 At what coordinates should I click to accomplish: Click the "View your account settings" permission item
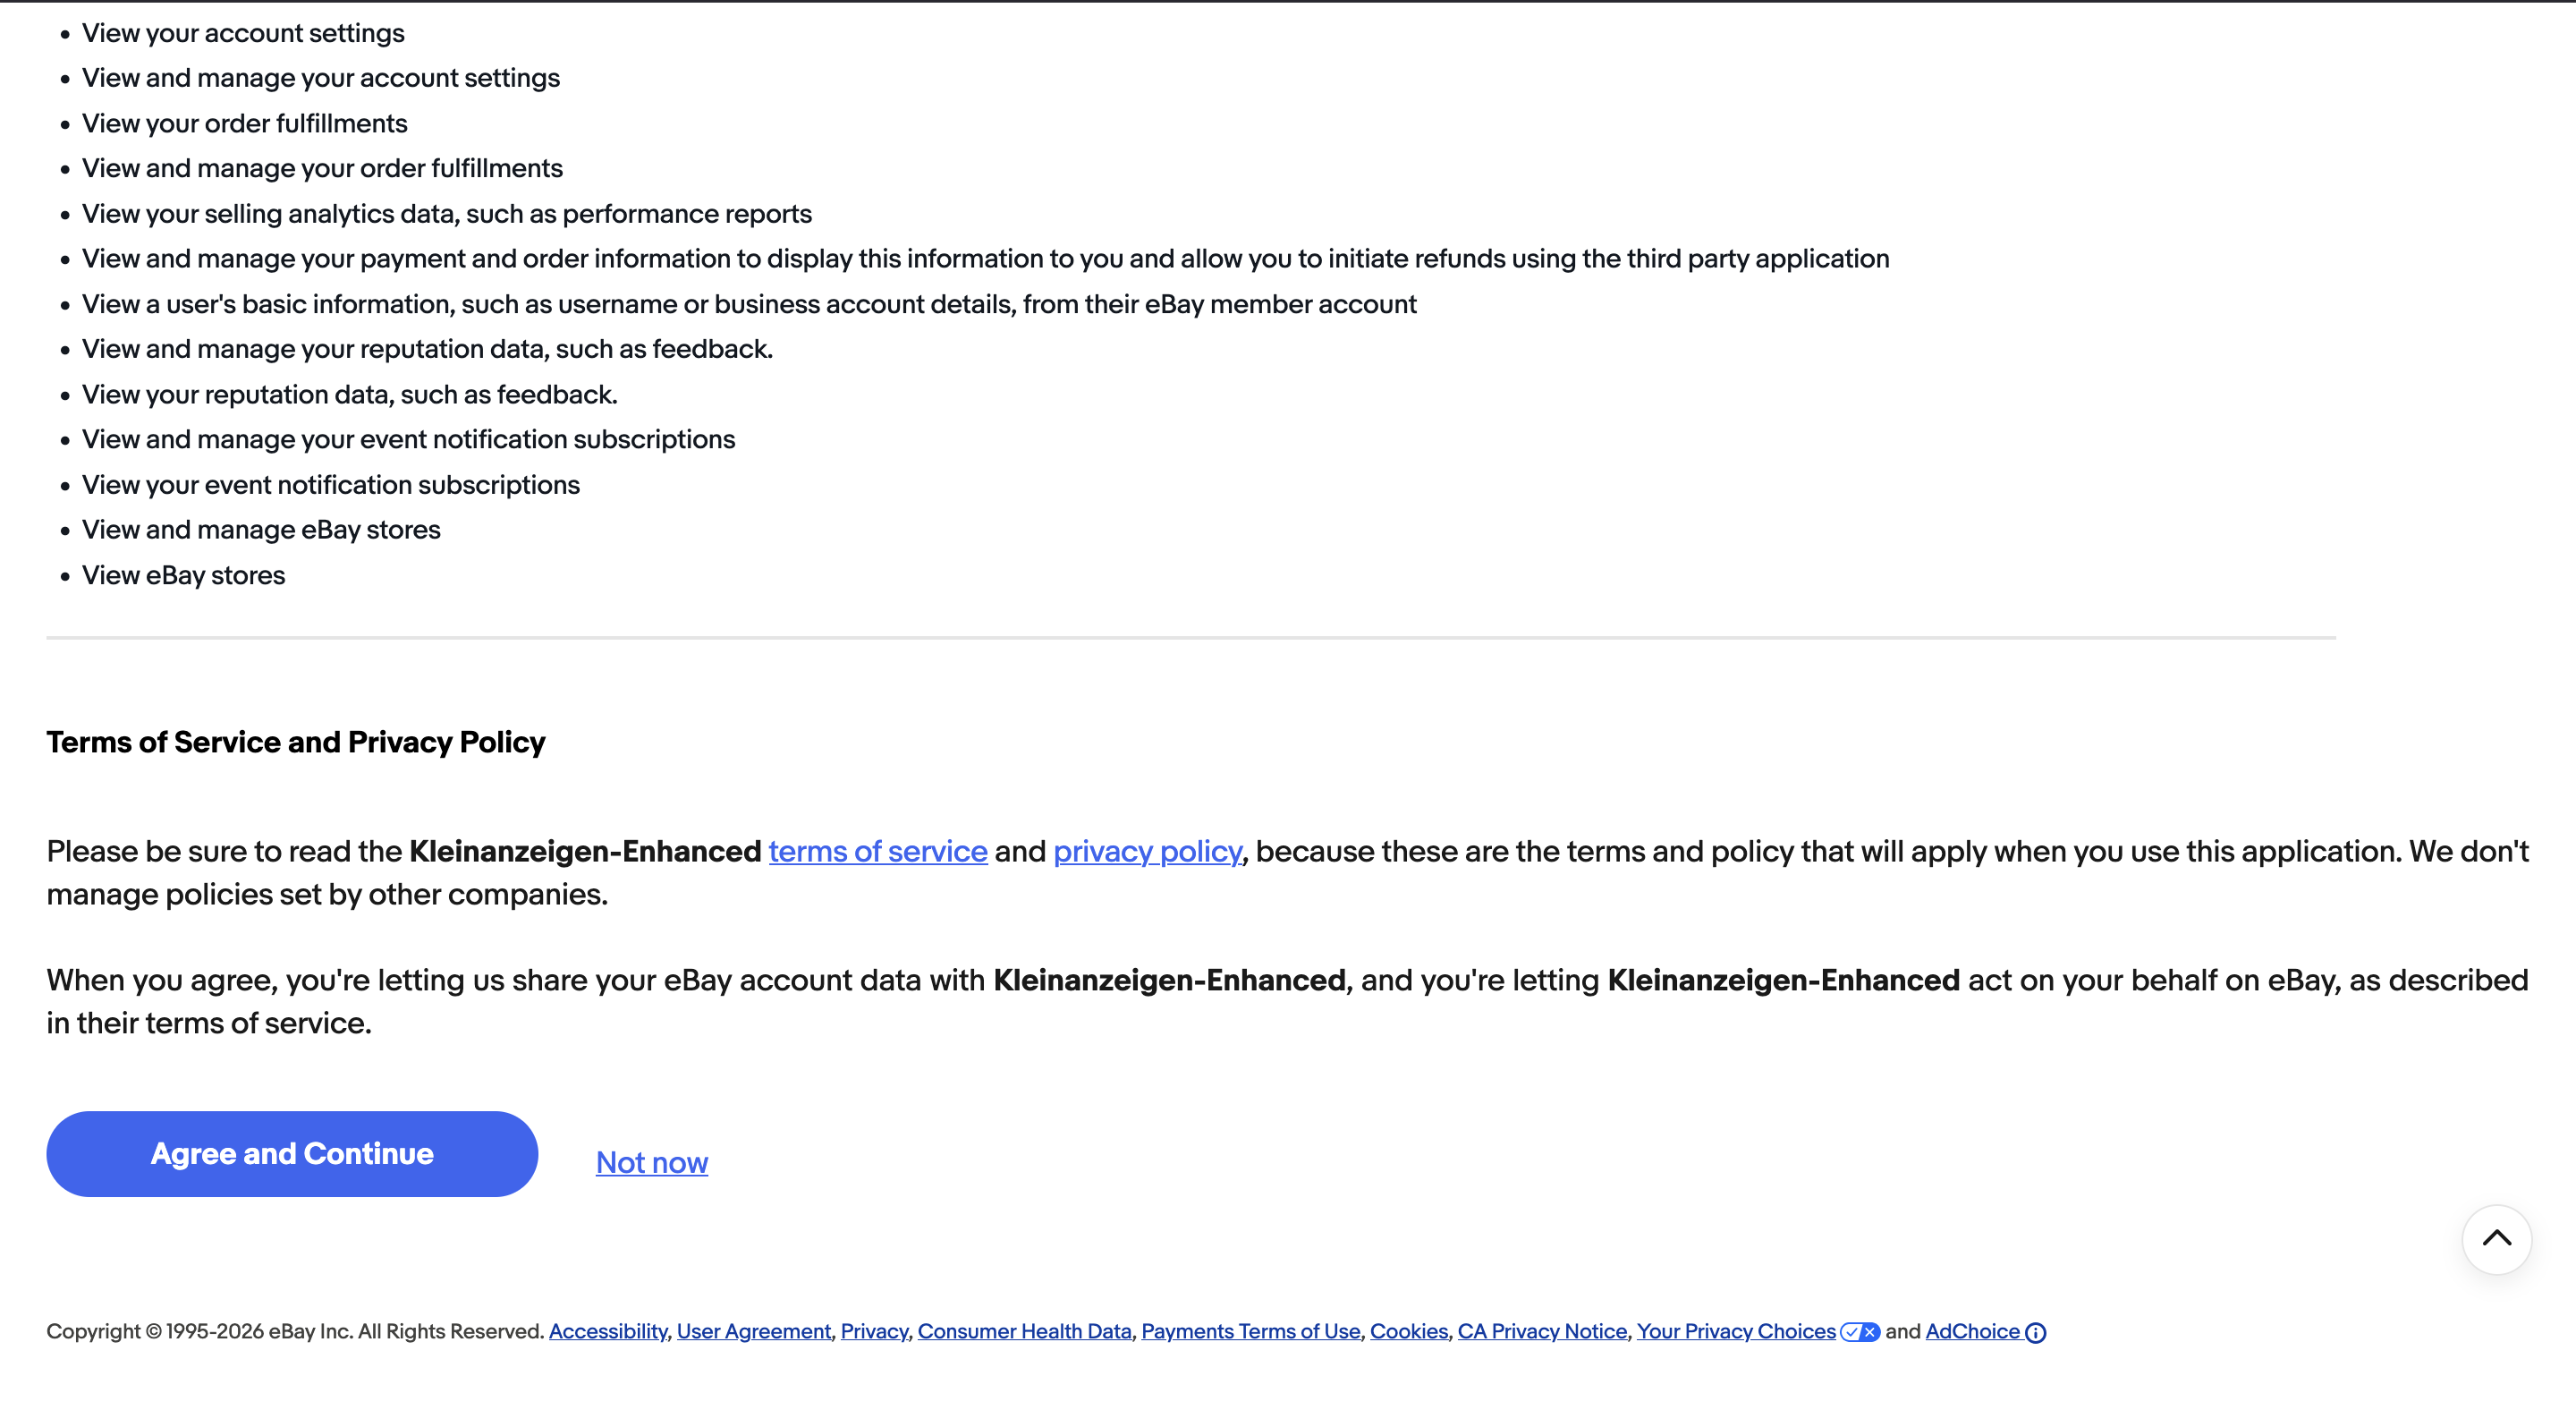tap(243, 33)
